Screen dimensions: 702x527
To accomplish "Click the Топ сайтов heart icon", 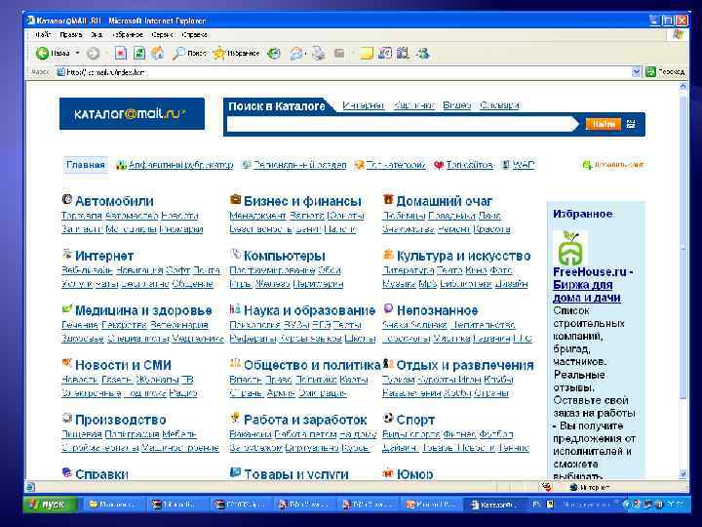I will click(x=439, y=165).
